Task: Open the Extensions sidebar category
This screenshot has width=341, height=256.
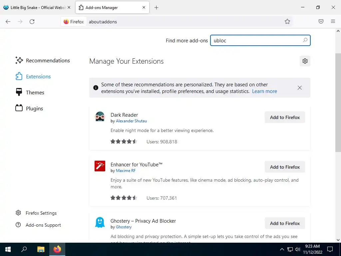Action: tap(33, 76)
